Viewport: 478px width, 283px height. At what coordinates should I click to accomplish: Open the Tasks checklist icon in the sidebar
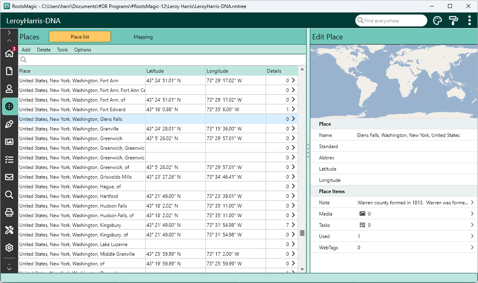(9, 159)
